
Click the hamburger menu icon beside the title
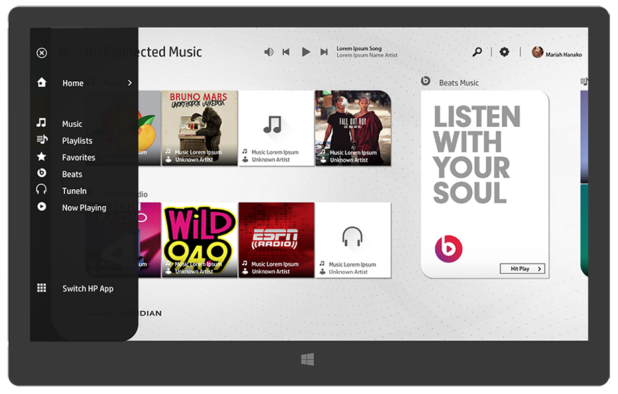click(63, 52)
